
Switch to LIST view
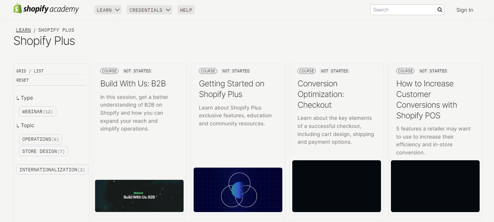(x=39, y=71)
